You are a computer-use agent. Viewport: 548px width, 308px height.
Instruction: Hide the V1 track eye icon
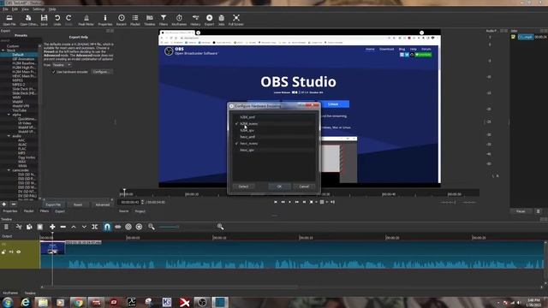click(18, 252)
